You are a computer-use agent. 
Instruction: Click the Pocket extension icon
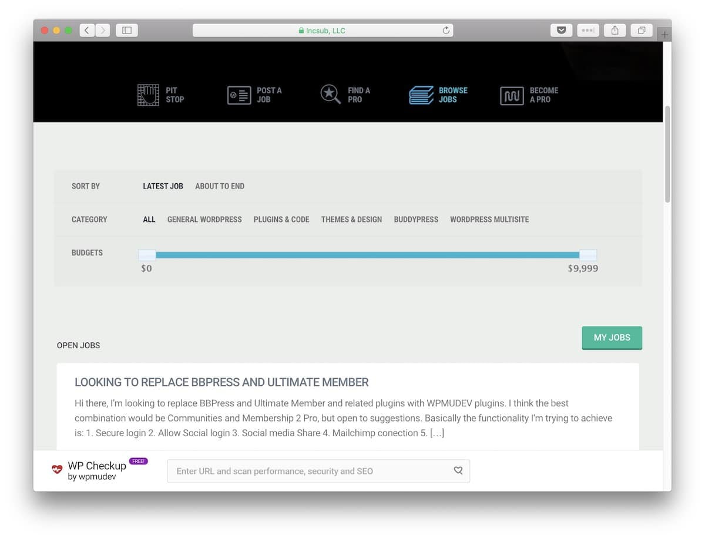pyautogui.click(x=561, y=31)
